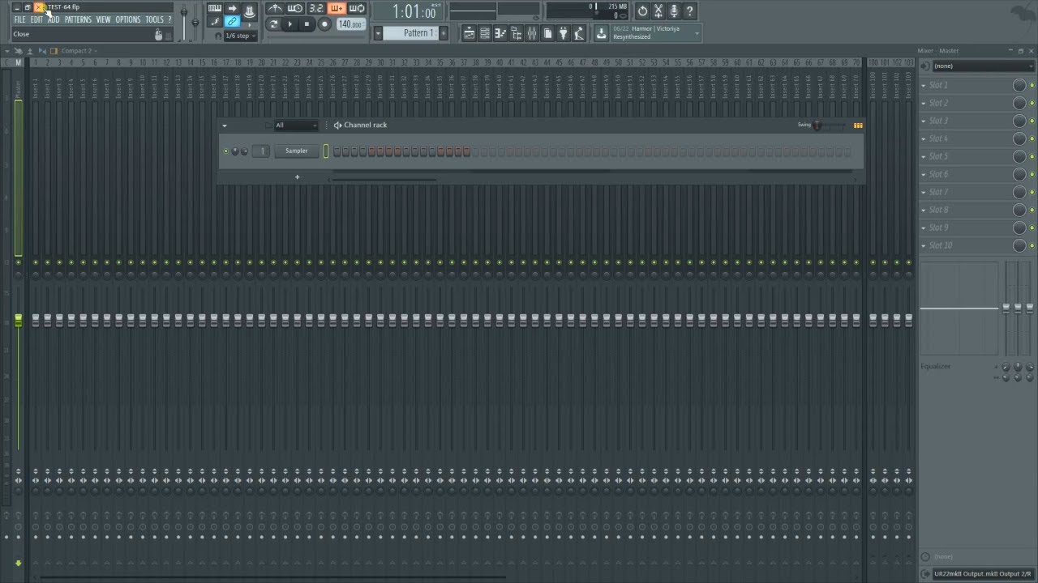The width and height of the screenshot is (1038, 583).
Task: Open the 1/6 step snap dropdown
Action: coord(240,36)
